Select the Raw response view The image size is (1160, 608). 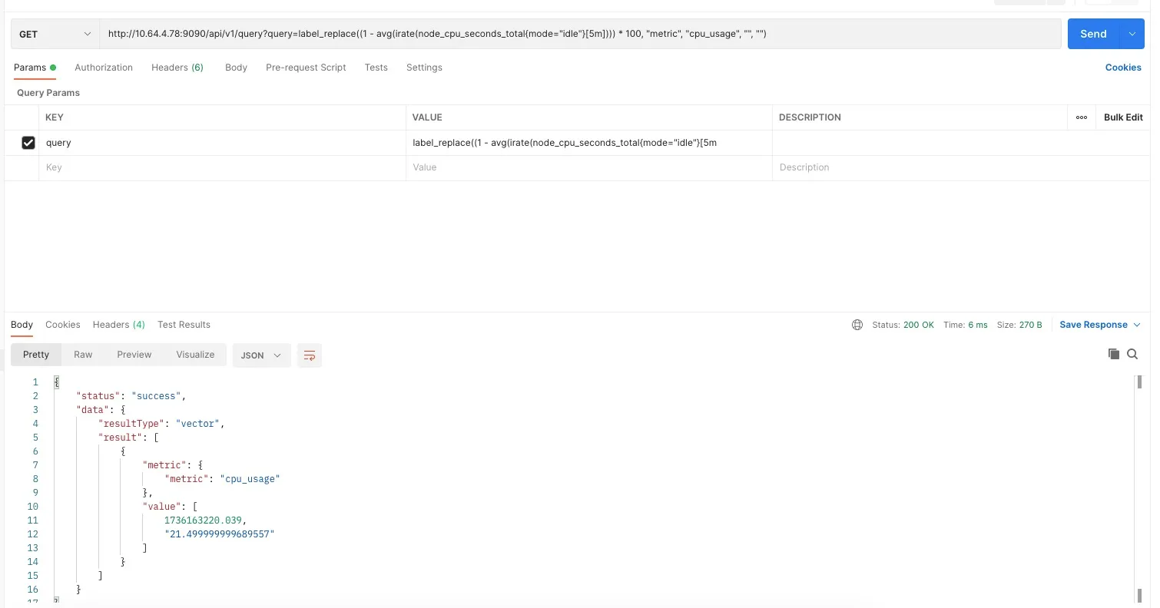(x=83, y=355)
